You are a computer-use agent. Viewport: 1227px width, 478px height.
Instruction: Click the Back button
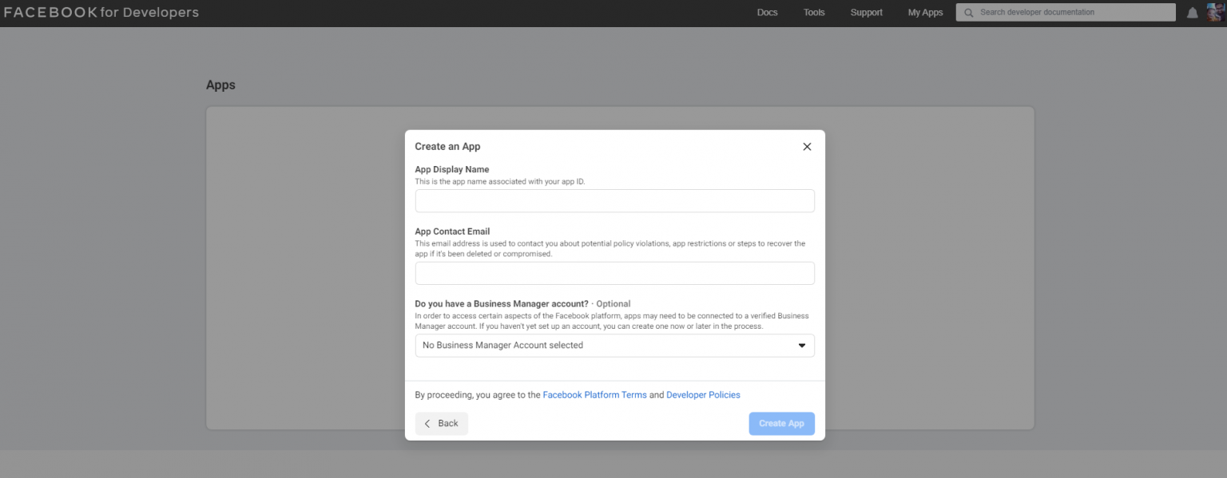441,423
